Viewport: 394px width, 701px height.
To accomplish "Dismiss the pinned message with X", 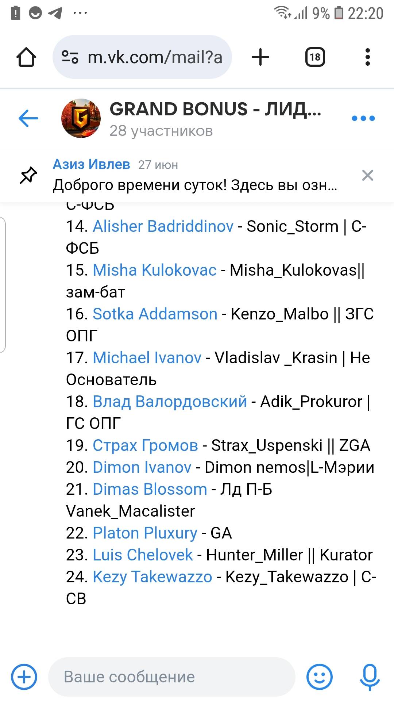I will point(367,176).
